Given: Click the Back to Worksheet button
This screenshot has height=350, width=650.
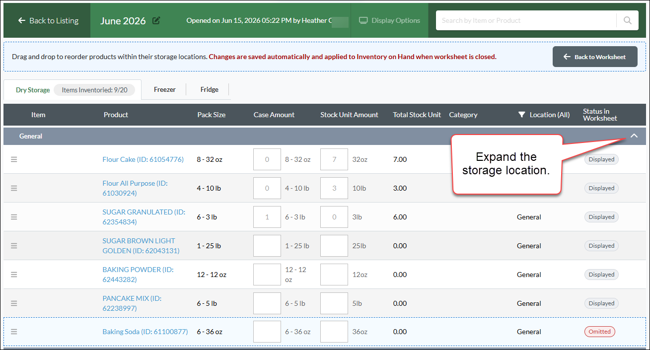Looking at the screenshot, I should [x=595, y=57].
